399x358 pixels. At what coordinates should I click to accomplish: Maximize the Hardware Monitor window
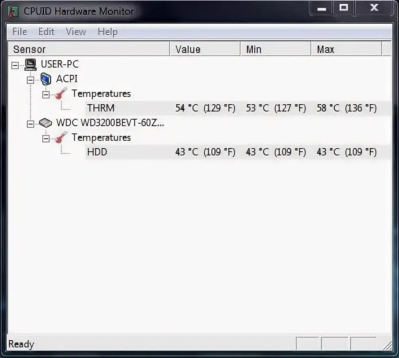[344, 8]
